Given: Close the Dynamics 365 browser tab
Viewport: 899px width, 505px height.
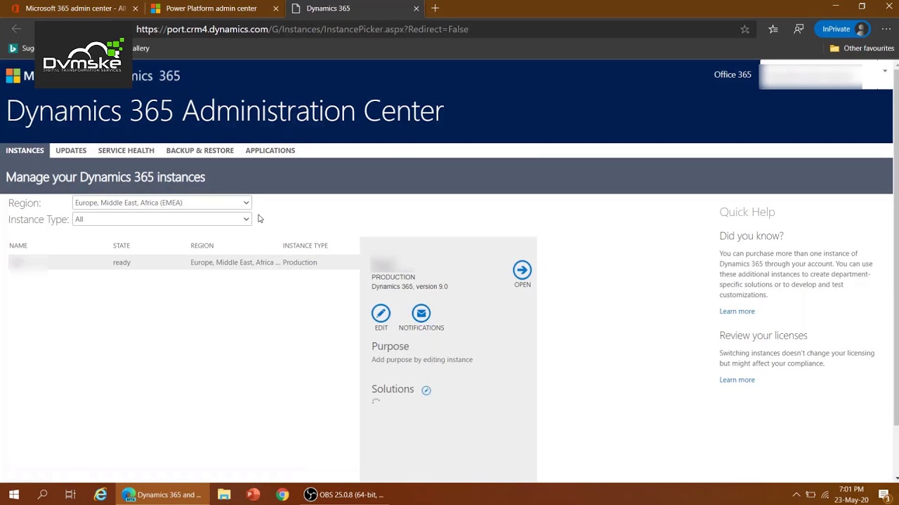Looking at the screenshot, I should (416, 8).
